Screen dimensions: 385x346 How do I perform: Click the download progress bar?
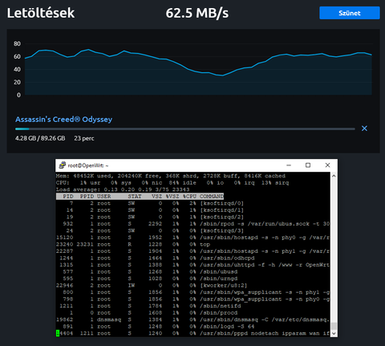point(185,129)
